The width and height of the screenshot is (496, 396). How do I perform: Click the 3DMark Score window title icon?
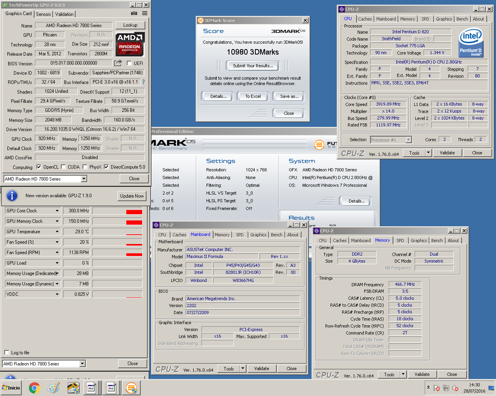[201, 20]
